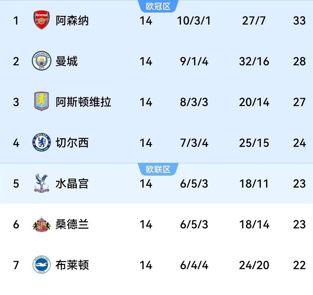This screenshot has width=313, height=295.
Task: Open the 曼城 team name link
Action: pyautogui.click(x=67, y=61)
